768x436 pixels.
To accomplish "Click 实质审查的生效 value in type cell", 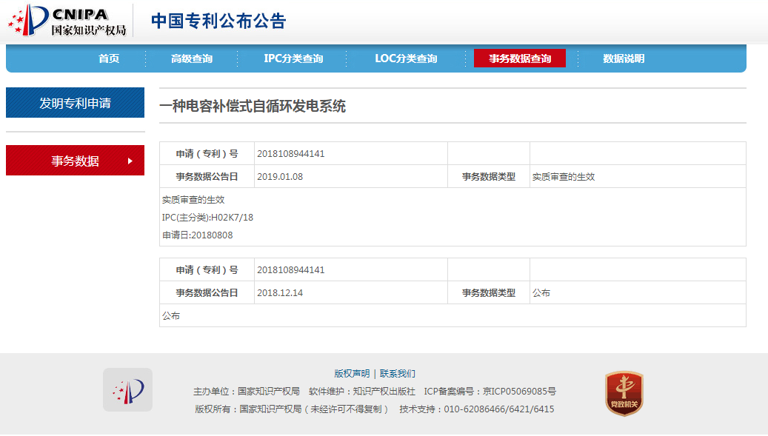I will click(564, 177).
